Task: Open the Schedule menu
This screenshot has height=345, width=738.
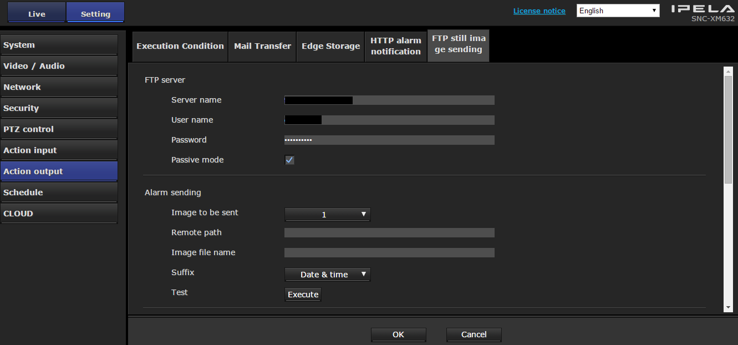Action: [59, 192]
